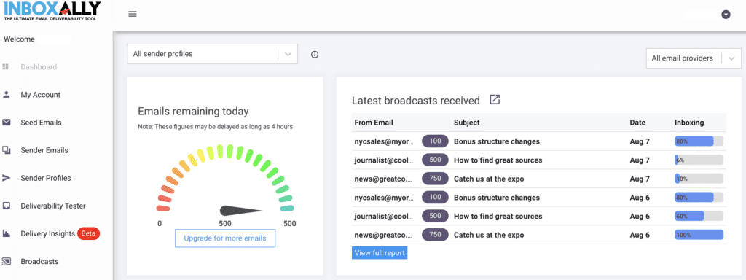Viewport: 746px width, 280px height.
Task: Go to My Account
Action: [x=41, y=95]
